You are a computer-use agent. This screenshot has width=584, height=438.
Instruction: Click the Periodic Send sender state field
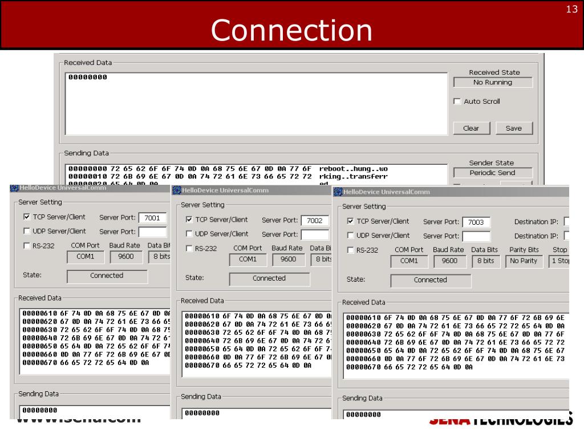pyautogui.click(x=493, y=173)
